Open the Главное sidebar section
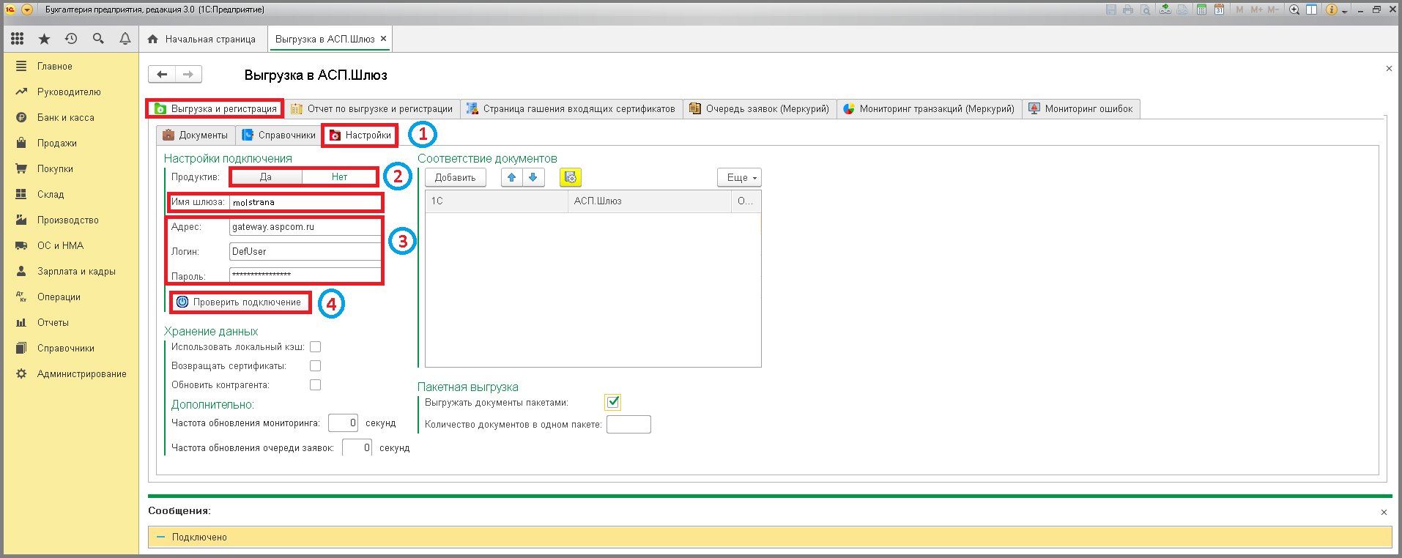This screenshot has height=558, width=1402. [54, 66]
